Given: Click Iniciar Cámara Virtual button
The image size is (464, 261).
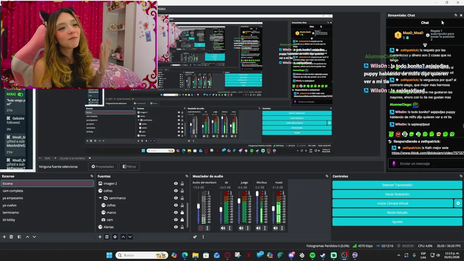Looking at the screenshot, I should click(393, 203).
